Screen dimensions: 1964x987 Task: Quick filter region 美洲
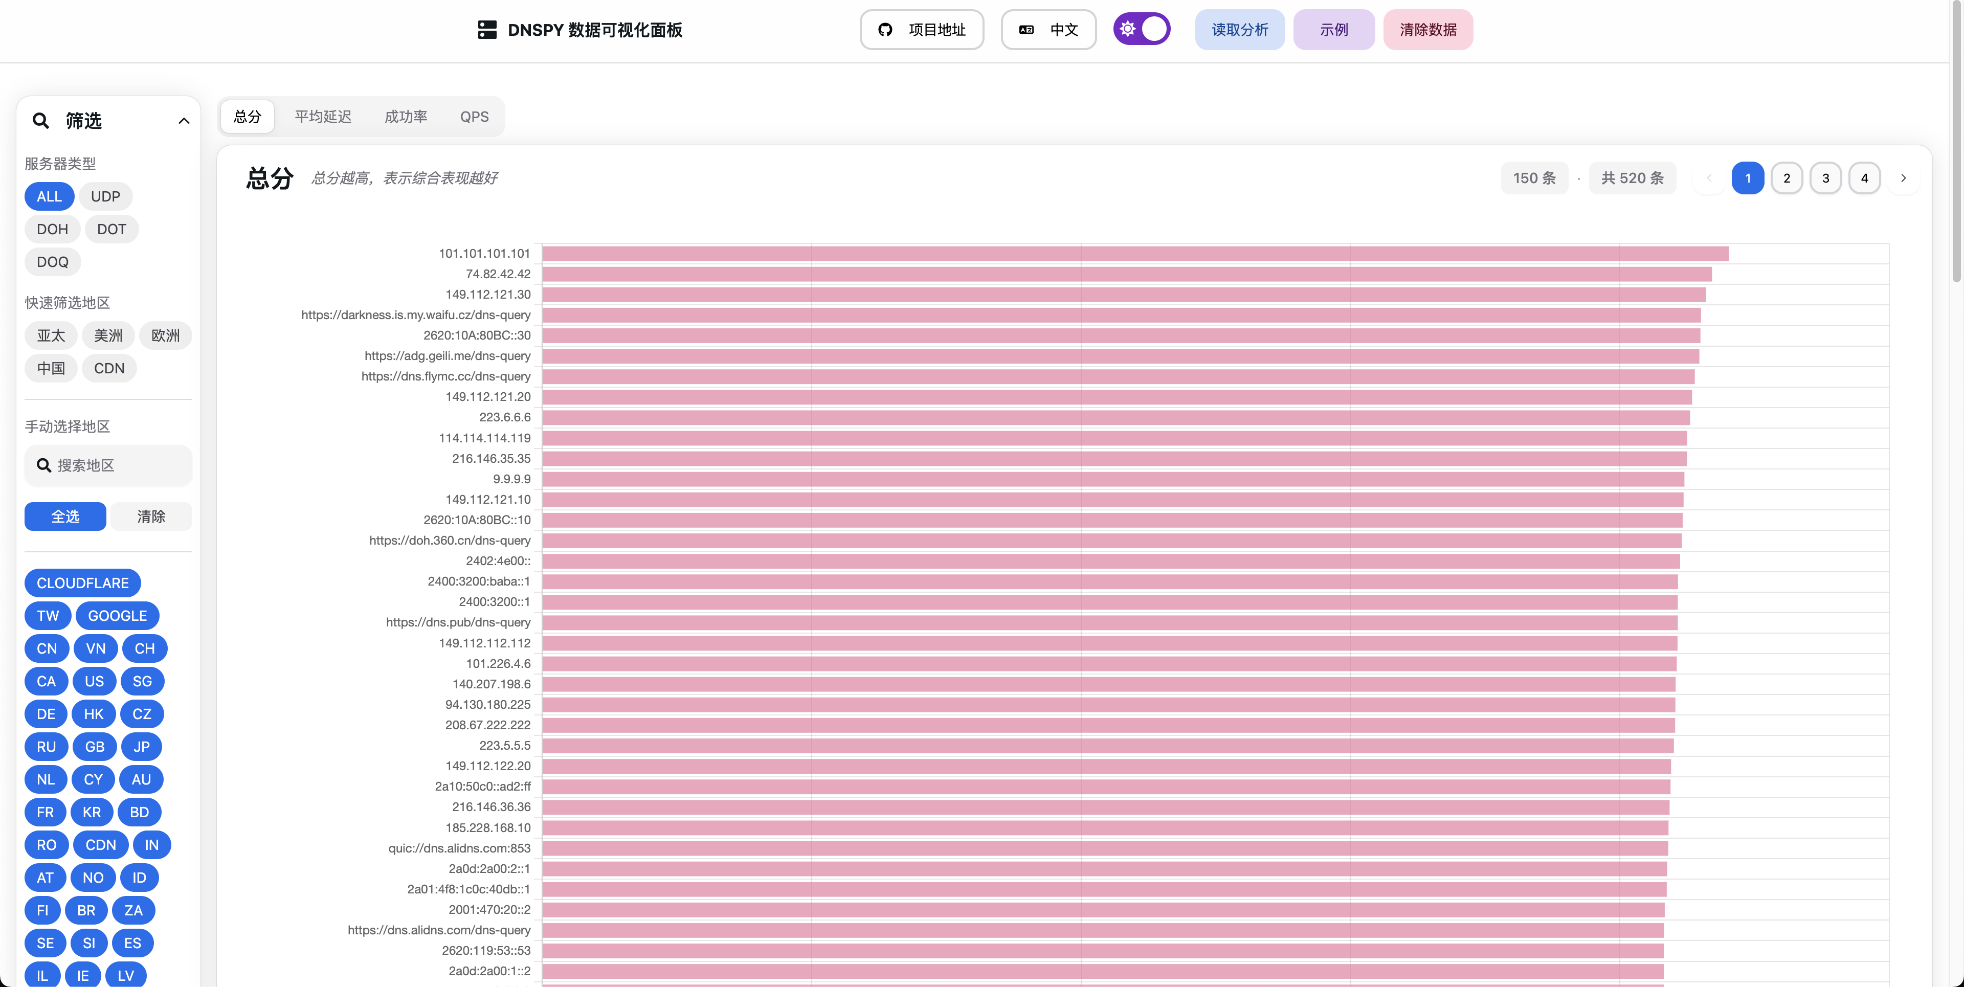coord(108,335)
